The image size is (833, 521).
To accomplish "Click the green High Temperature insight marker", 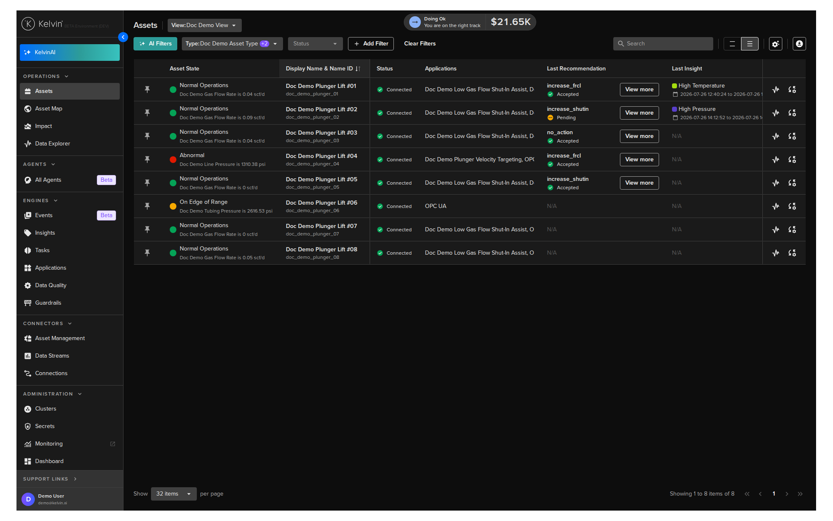I will (674, 86).
